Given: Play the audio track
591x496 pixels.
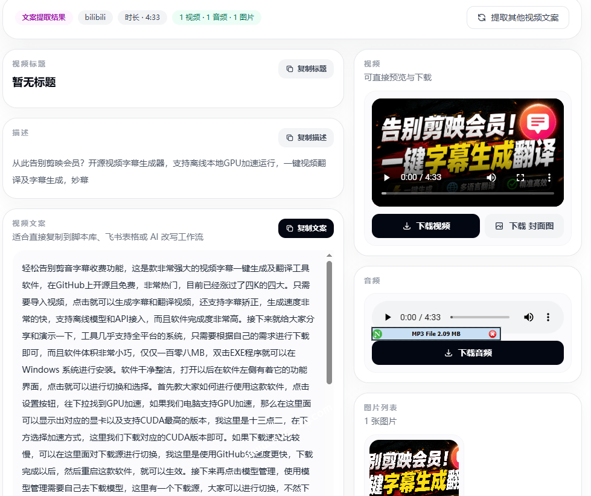Looking at the screenshot, I should tap(388, 317).
